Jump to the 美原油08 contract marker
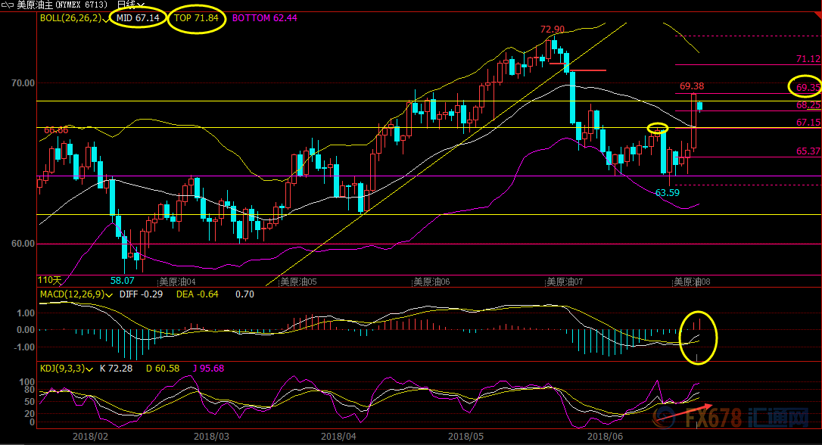This screenshot has width=822, height=445. tap(692, 282)
